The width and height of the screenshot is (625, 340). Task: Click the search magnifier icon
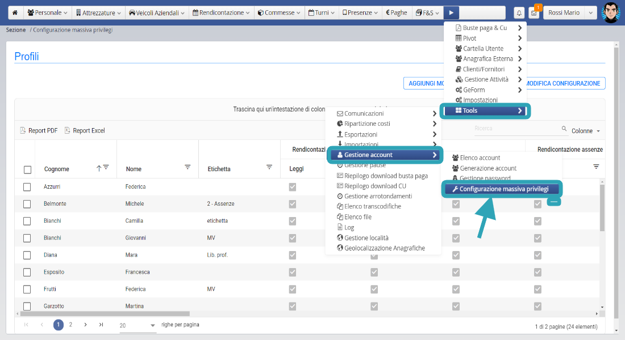[x=564, y=129]
